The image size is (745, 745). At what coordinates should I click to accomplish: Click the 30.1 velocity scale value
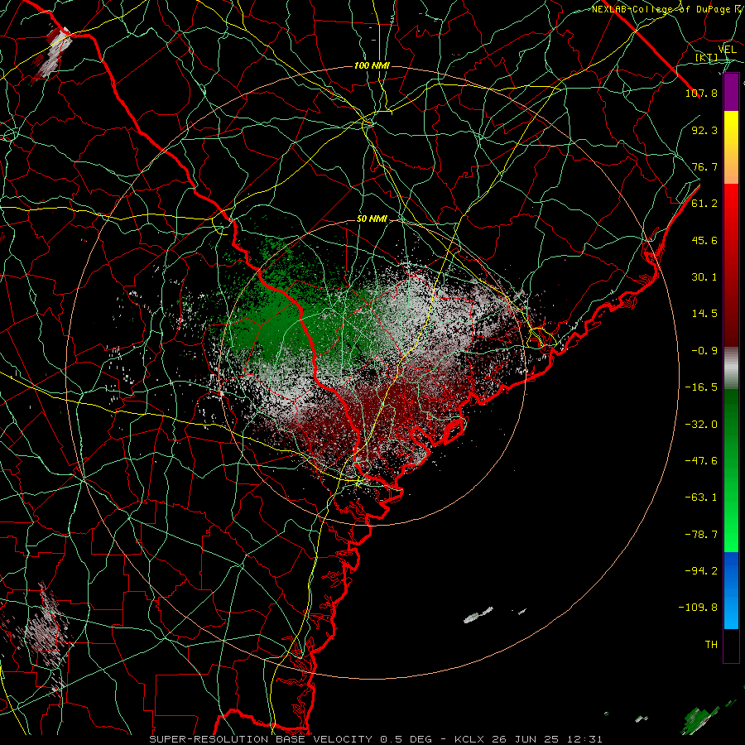coord(704,277)
